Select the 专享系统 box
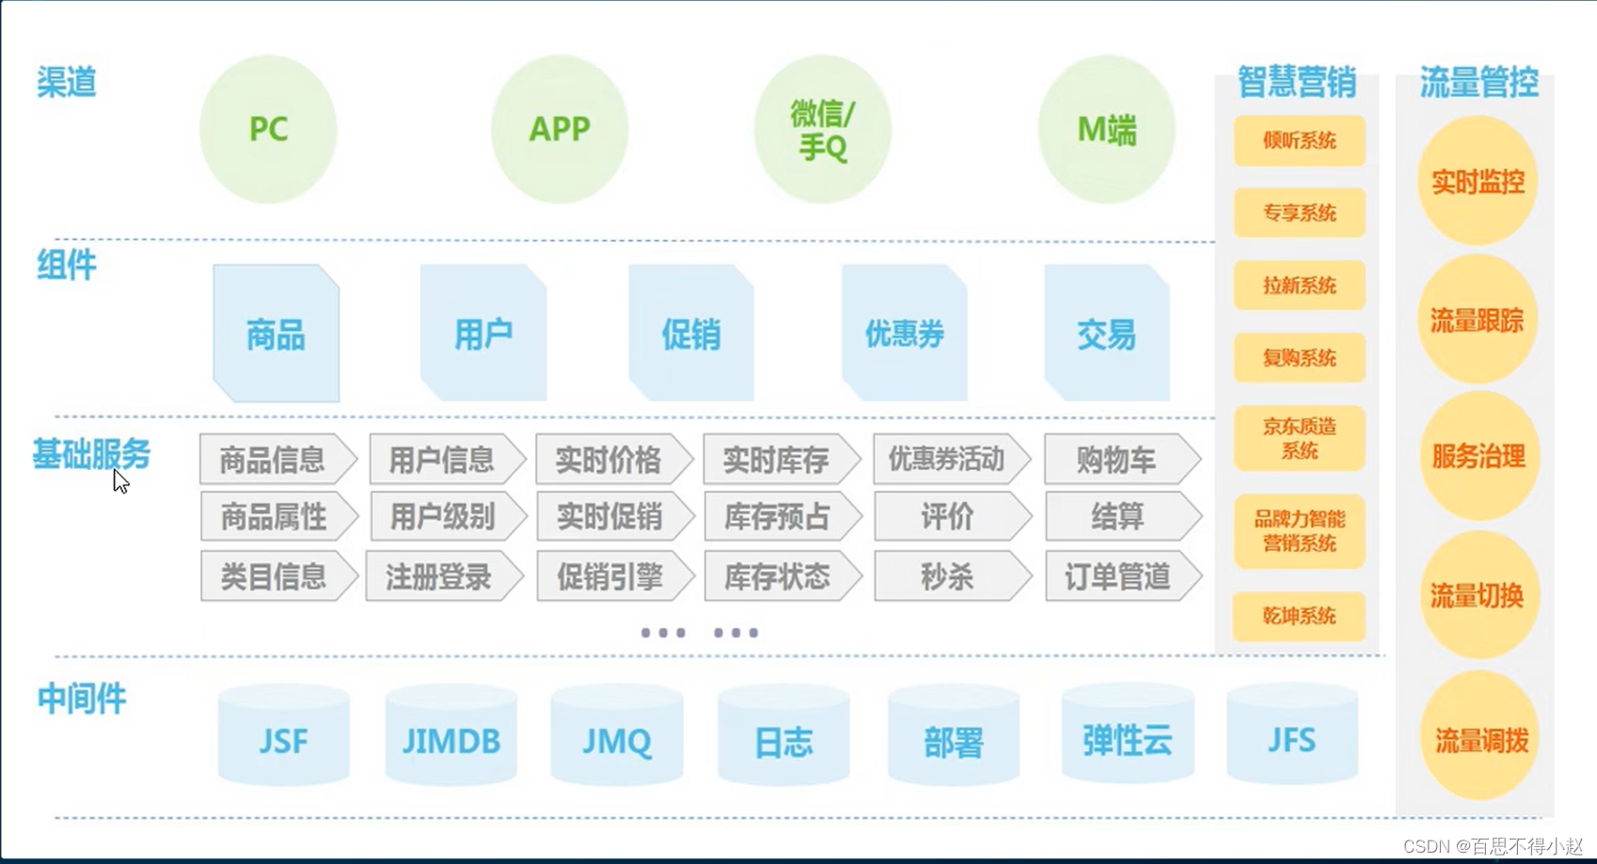The height and width of the screenshot is (864, 1597). point(1300,213)
